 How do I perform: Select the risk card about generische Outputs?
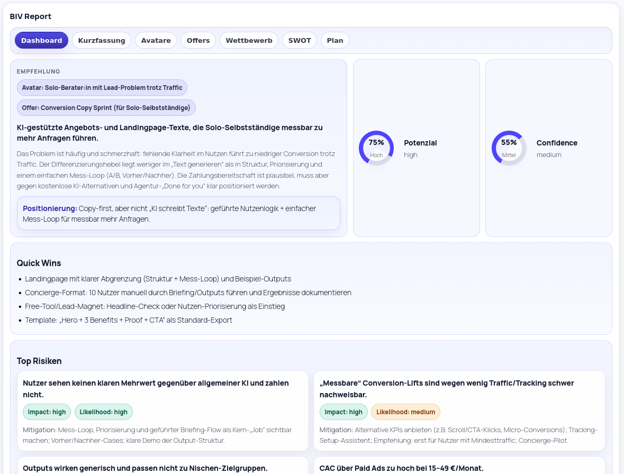point(163,468)
